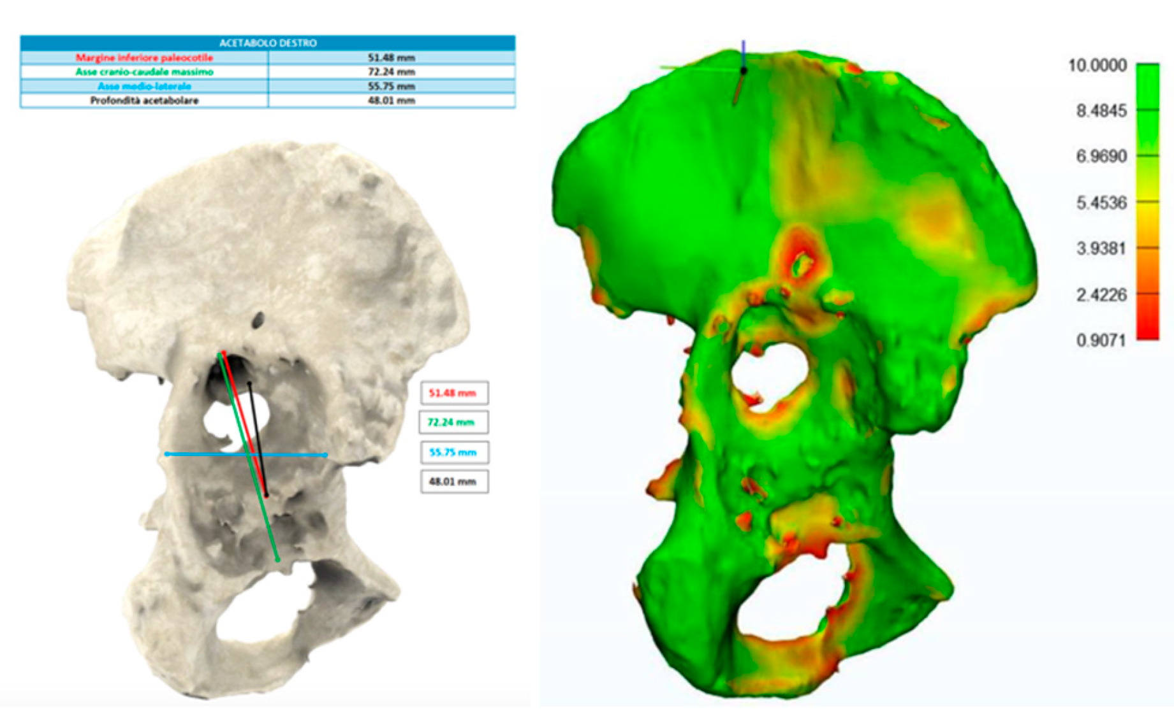Select the Asse cranio-caudale massimo row label
1174x716 pixels.
click(x=144, y=72)
